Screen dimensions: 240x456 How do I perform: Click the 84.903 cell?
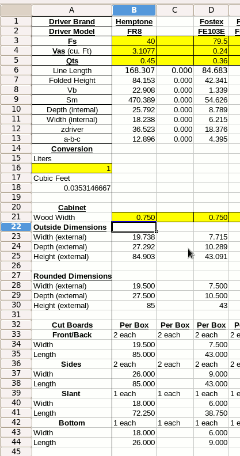coord(134,257)
